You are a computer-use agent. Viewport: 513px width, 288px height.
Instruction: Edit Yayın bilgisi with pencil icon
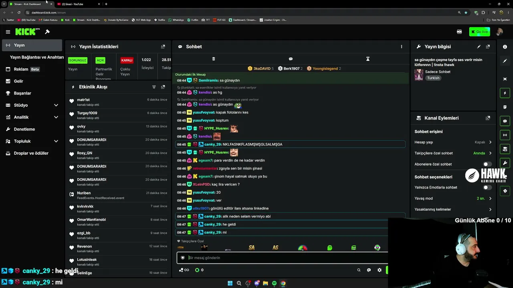pyautogui.click(x=479, y=47)
